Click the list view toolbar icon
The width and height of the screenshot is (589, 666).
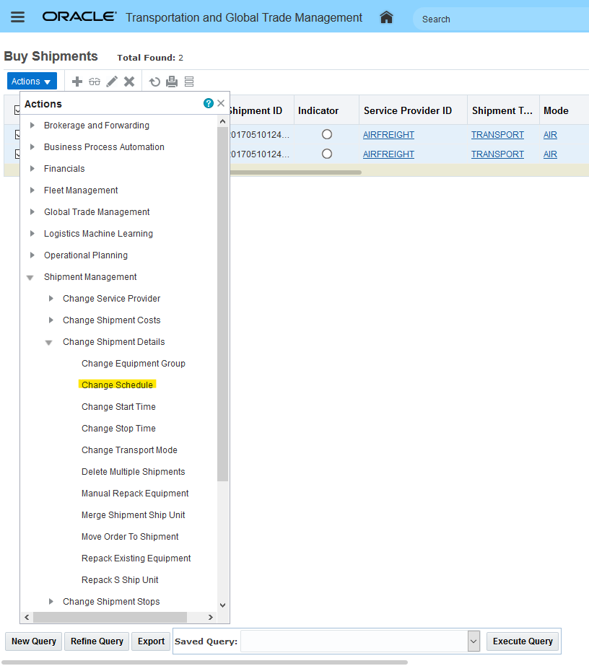189,82
